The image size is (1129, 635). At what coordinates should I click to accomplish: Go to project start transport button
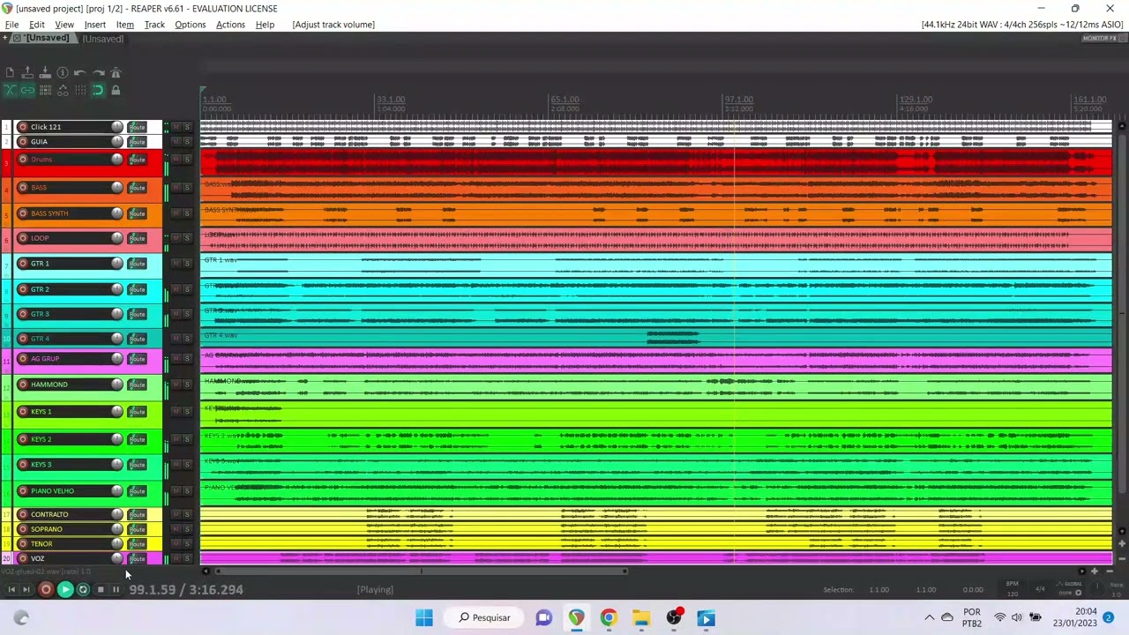(11, 589)
